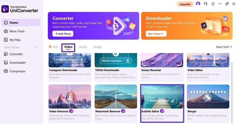
Task: Open the Subtitle Editor tool card
Action: coord(162,103)
